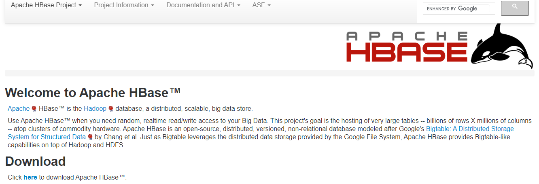This screenshot has width=539, height=184.
Task: Click the external-link icon after Structured Data
Action: (x=90, y=137)
